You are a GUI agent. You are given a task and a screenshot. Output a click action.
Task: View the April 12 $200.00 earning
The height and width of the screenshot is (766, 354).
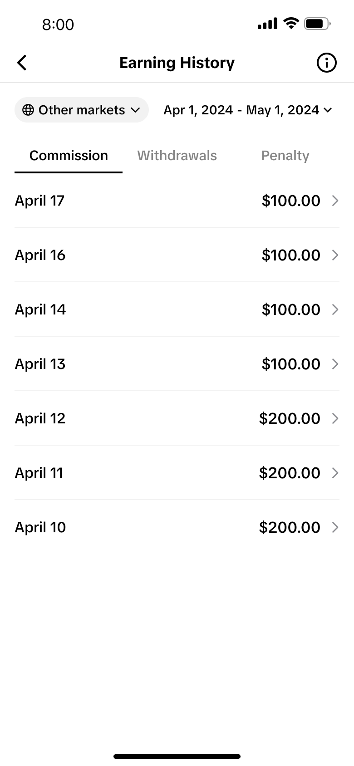click(177, 418)
